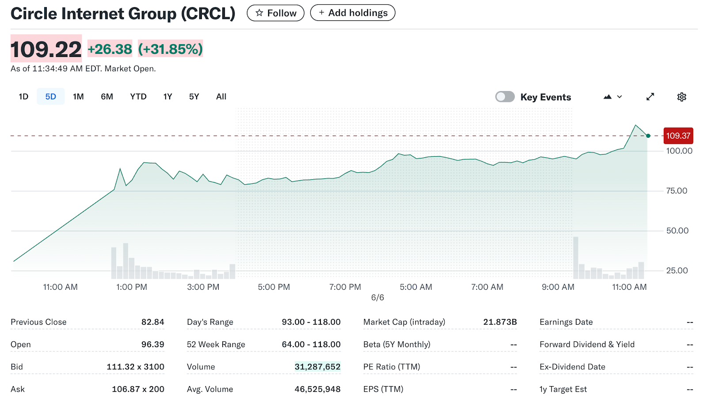The image size is (707, 413).
Task: Select the 5Y chart range
Action: pos(194,97)
